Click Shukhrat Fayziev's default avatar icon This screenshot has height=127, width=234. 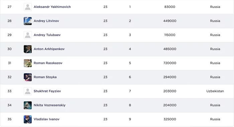click(28, 91)
